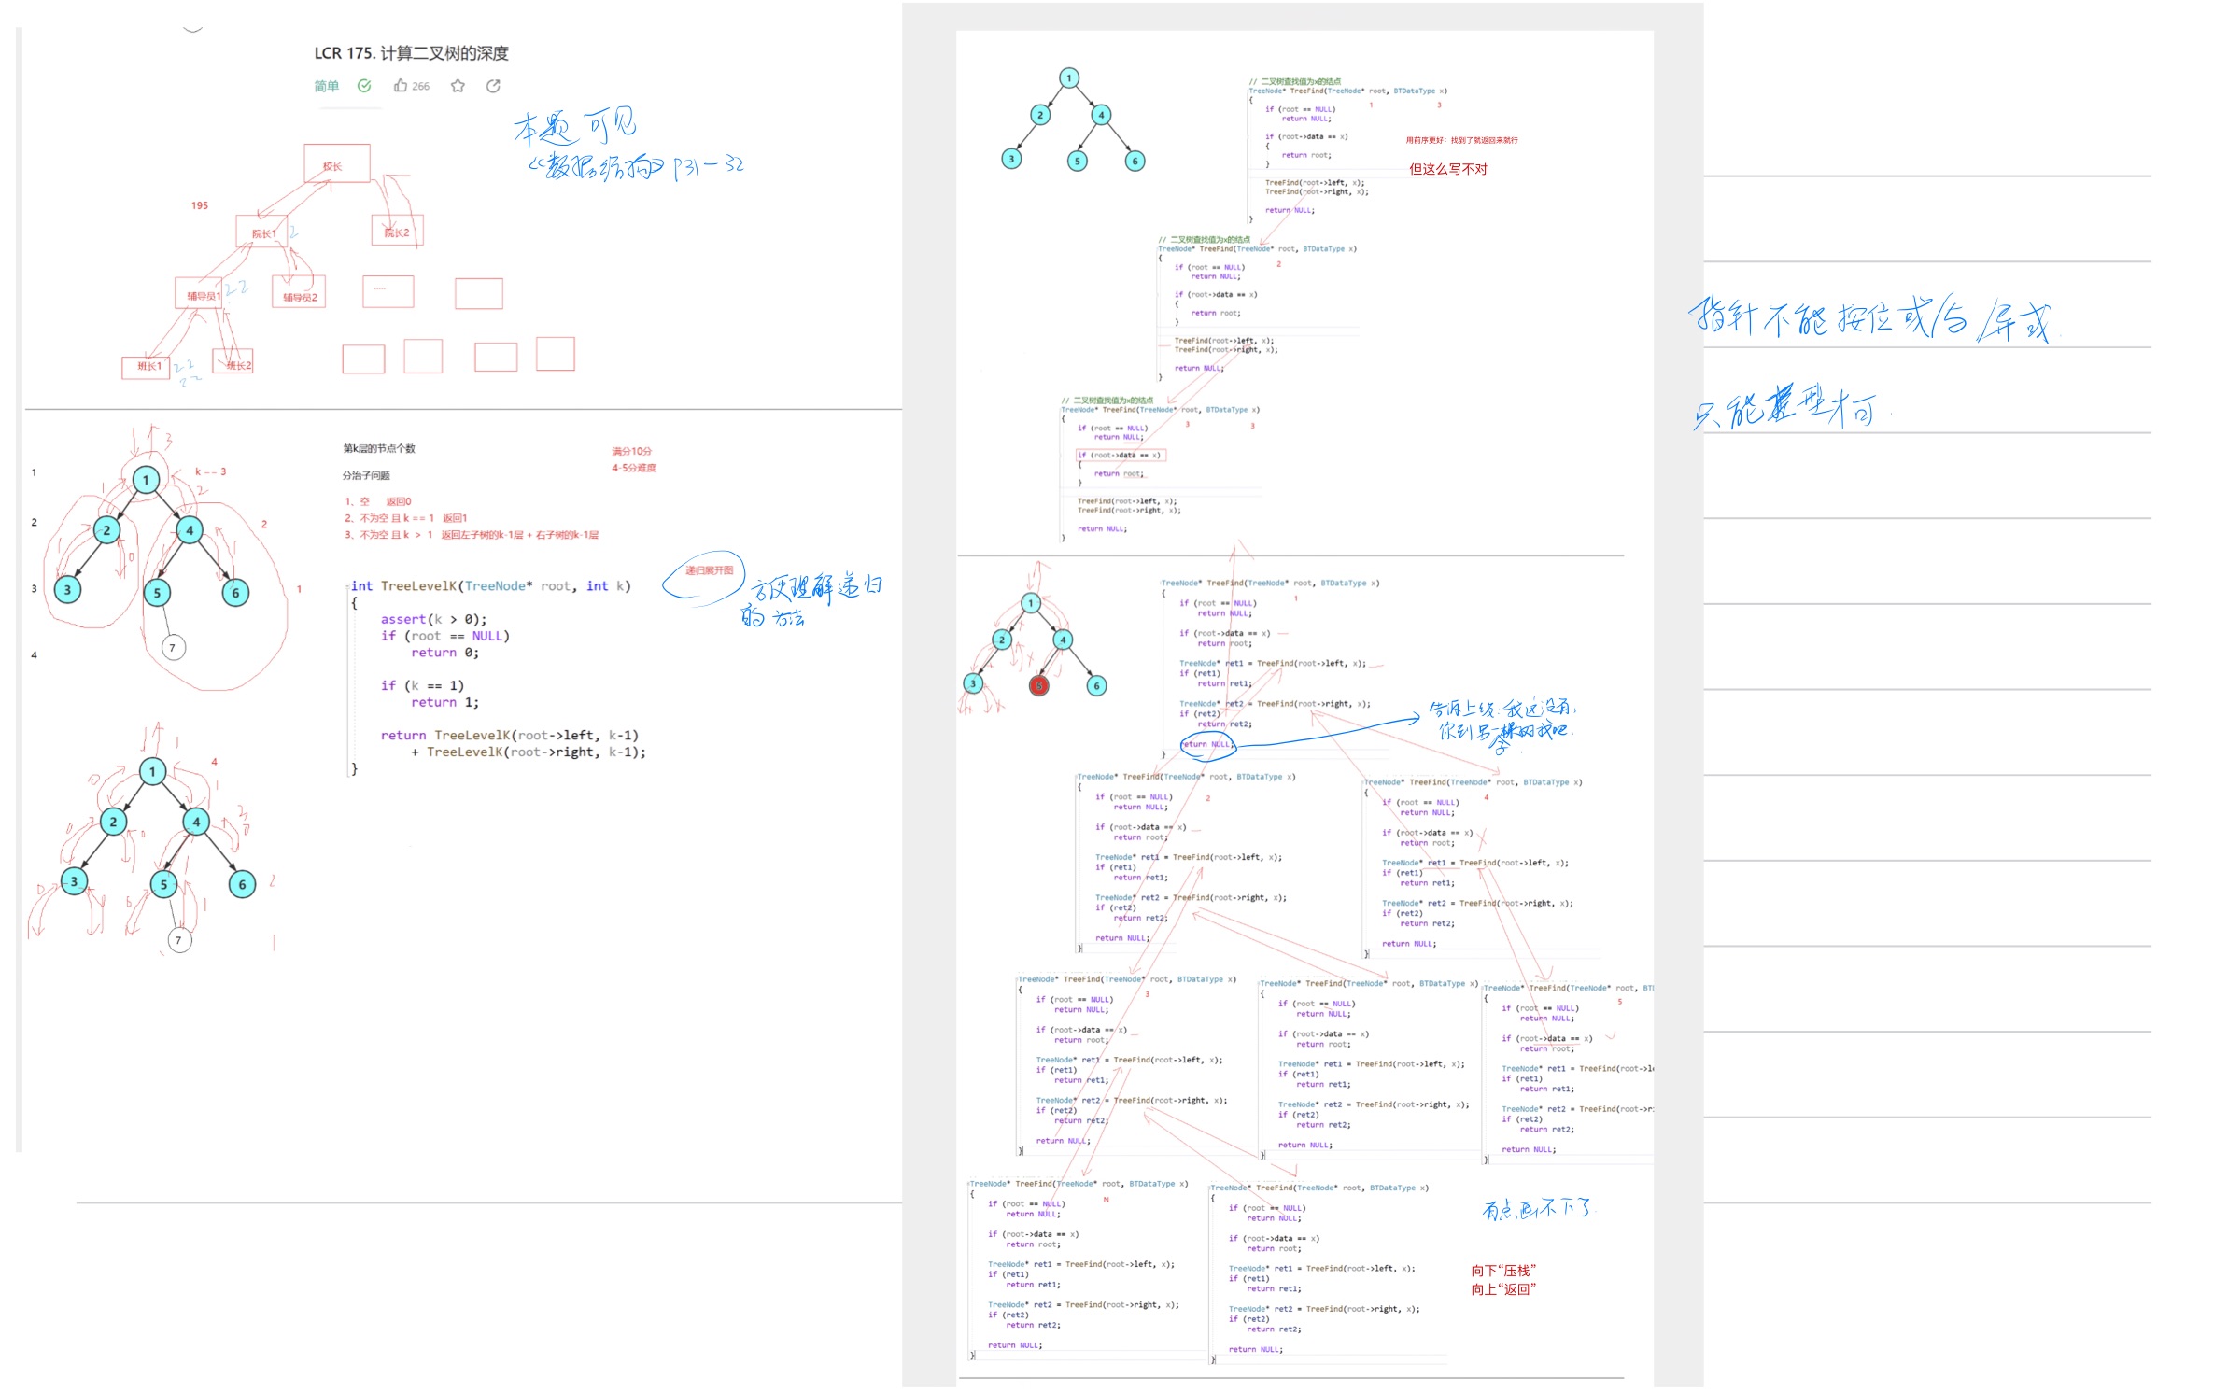Click the int TreeLevelK function signature
This screenshot has height=1392, width=2228.
pos(490,586)
